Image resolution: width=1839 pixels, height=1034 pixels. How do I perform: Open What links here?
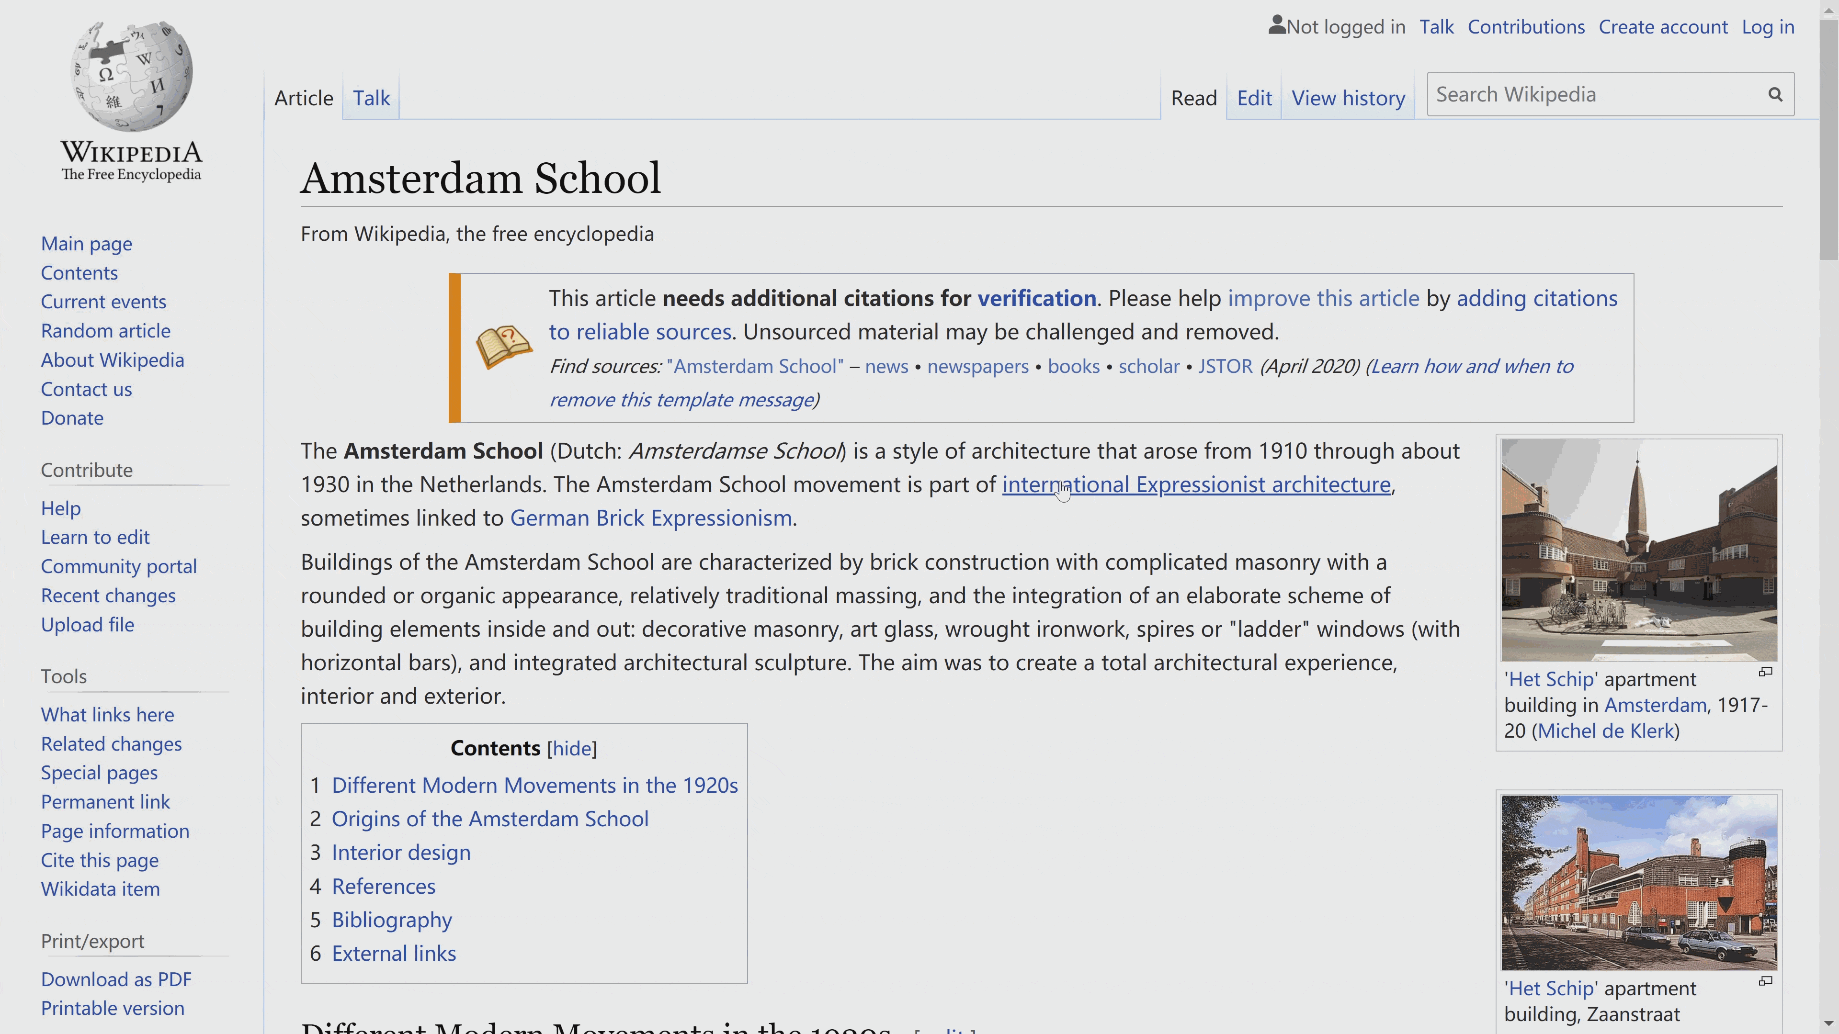pos(107,715)
